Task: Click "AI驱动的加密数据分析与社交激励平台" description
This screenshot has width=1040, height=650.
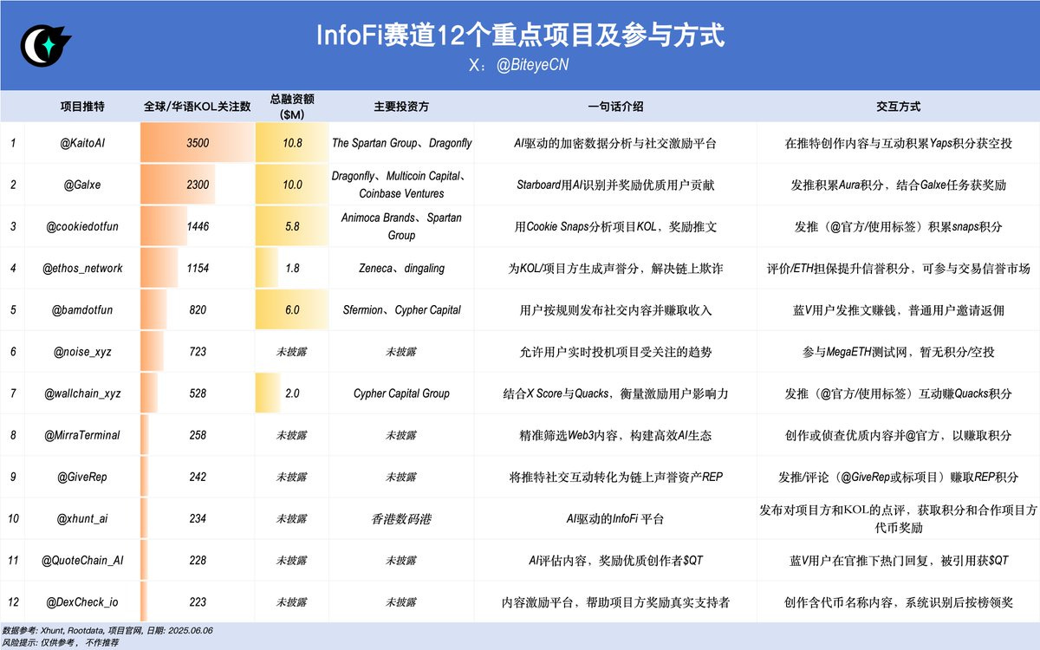Action: pyautogui.click(x=615, y=143)
